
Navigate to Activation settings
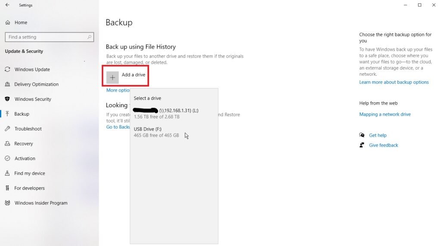coord(25,158)
